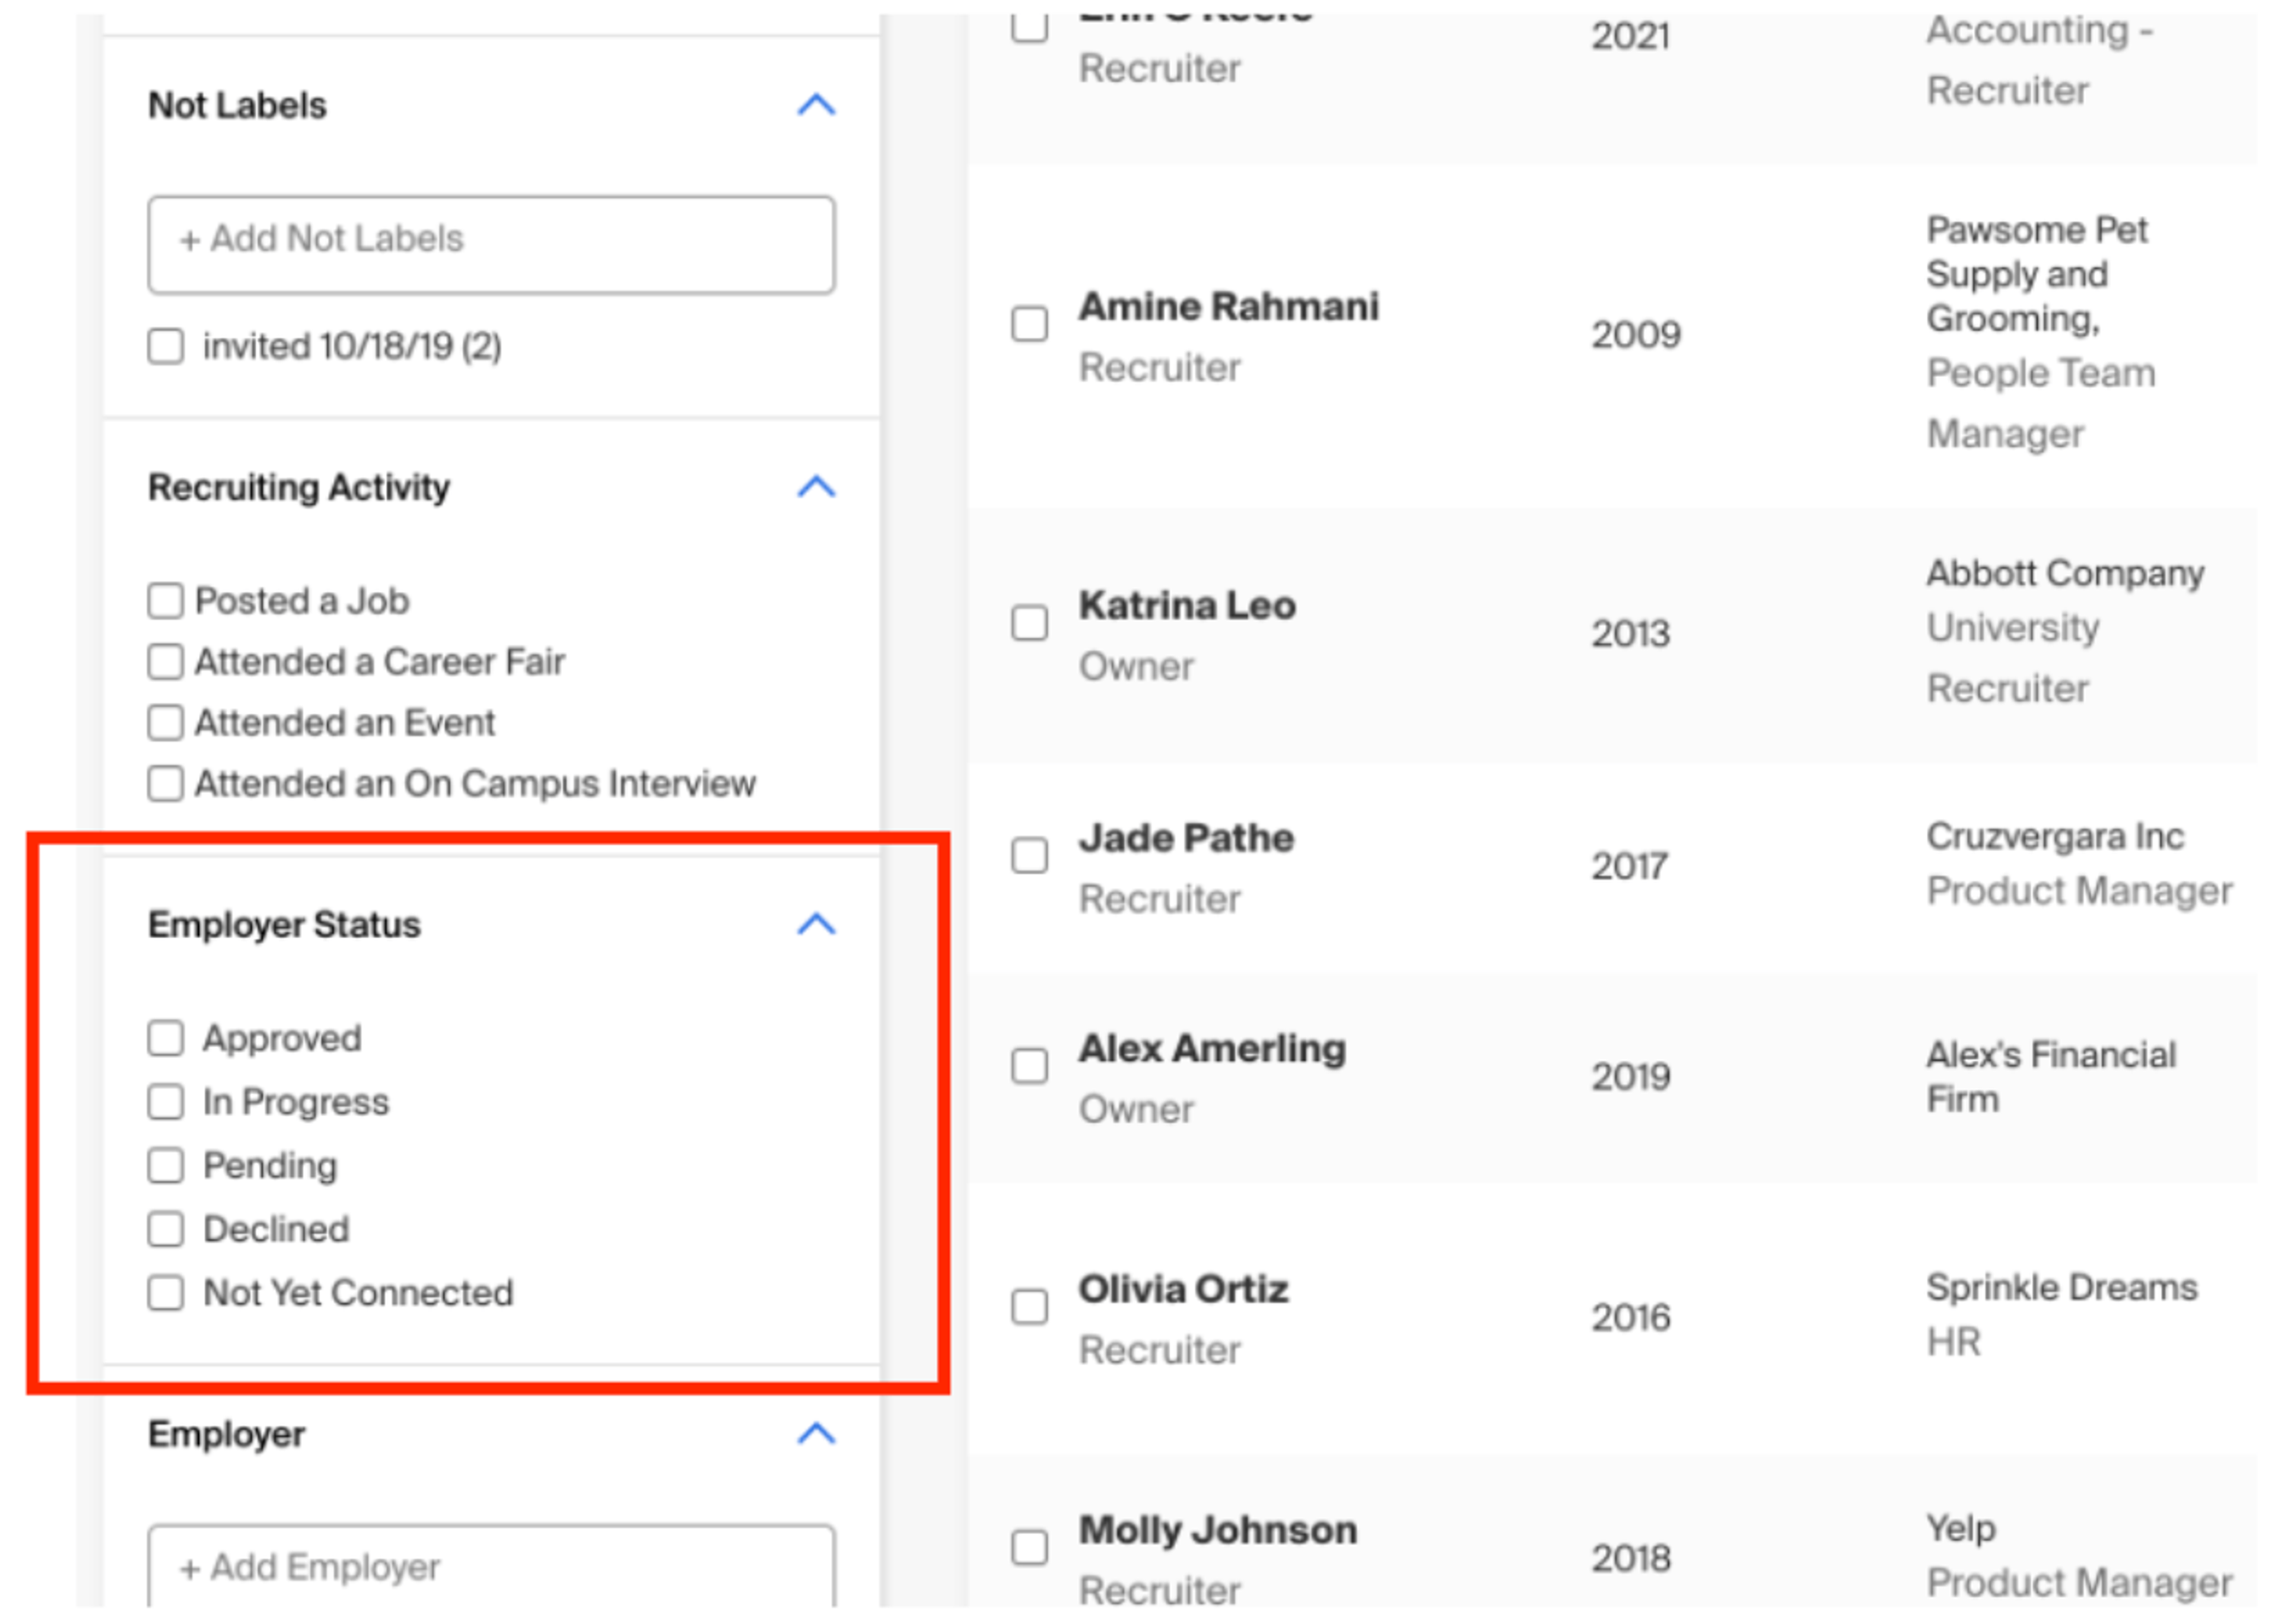Collapse the Recruiting Activity section chevron

point(816,487)
